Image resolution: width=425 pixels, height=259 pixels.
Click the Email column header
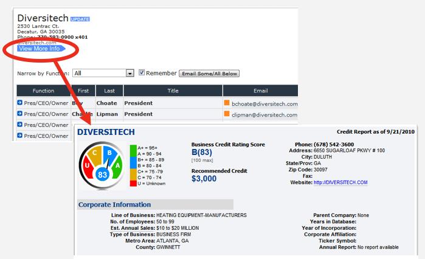pos(260,91)
